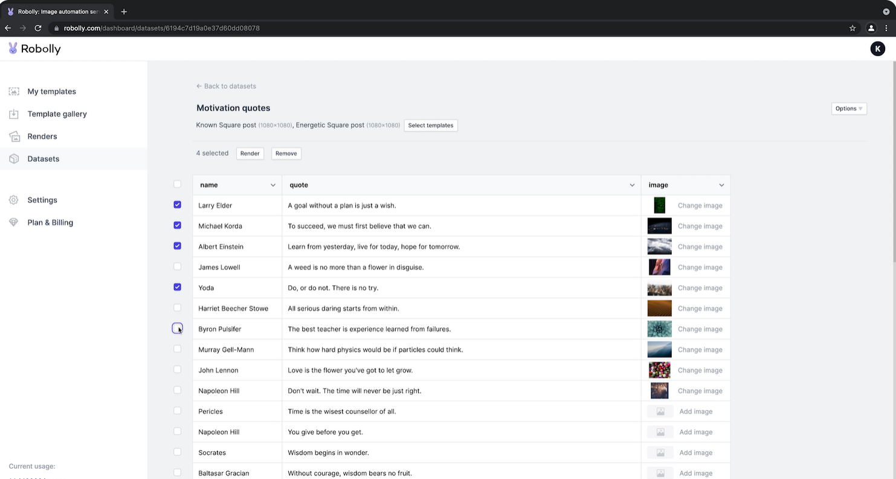Screen dimensions: 896x479
Task: Open the Options dropdown
Action: coord(848,108)
